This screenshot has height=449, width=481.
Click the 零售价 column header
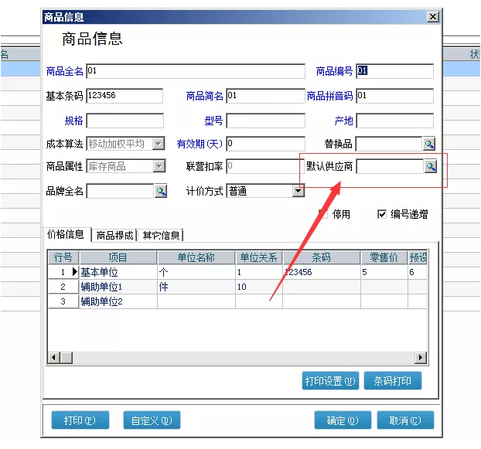coord(384,257)
